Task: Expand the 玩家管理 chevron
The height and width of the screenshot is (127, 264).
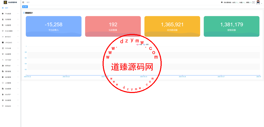Action: pyautogui.click(x=18, y=19)
